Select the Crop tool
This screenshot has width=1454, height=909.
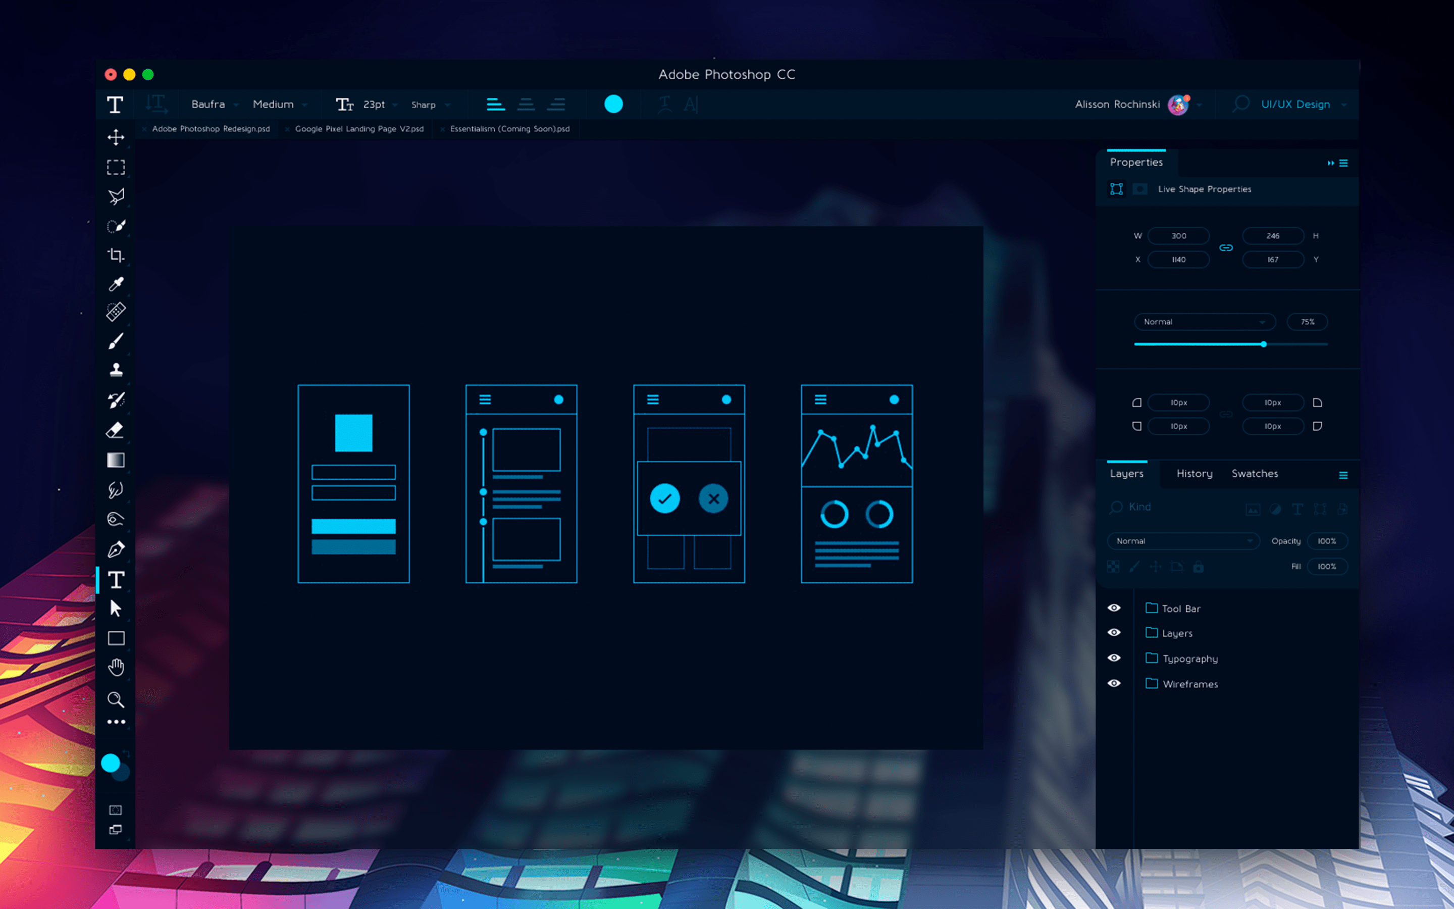point(116,255)
